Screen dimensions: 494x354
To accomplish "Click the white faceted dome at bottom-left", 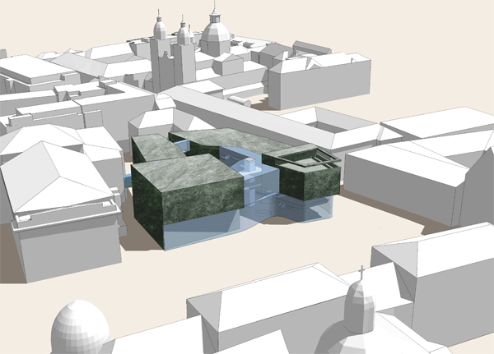I will [80, 329].
